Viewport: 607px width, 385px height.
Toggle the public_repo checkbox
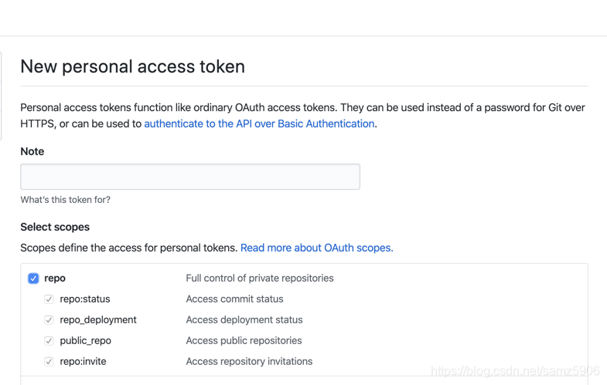49,341
